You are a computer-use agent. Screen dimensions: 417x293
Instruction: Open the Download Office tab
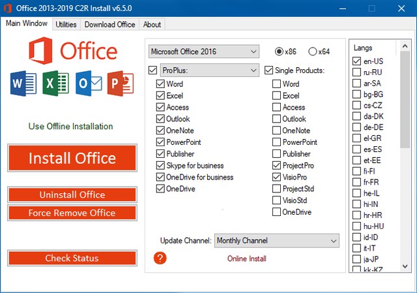click(110, 25)
